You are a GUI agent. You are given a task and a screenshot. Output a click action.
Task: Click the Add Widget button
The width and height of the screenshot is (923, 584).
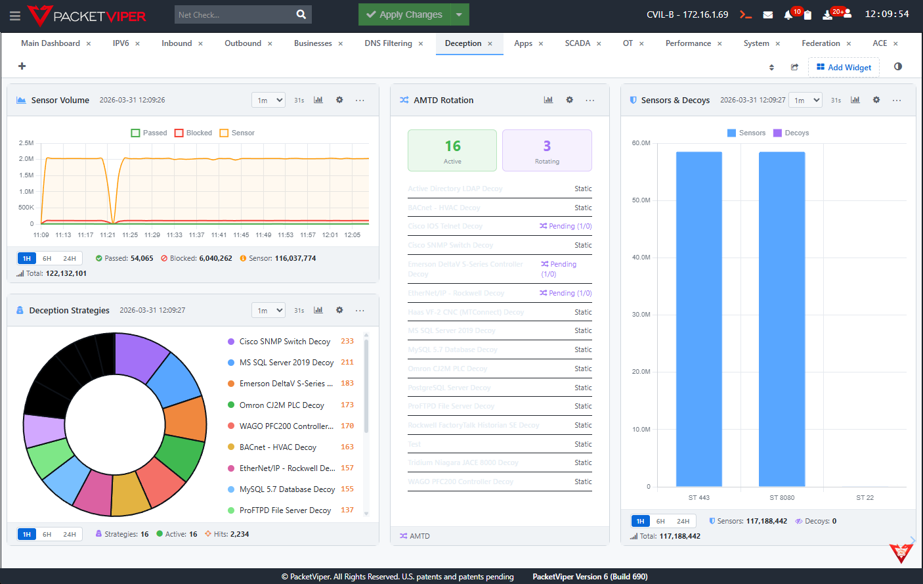tap(844, 67)
